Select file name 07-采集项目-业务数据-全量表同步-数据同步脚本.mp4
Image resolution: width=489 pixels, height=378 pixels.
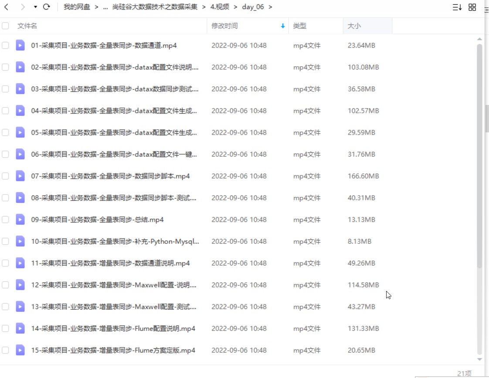coord(110,176)
